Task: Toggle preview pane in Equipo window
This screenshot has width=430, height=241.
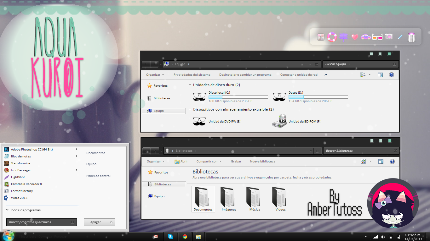Action: click(x=380, y=75)
